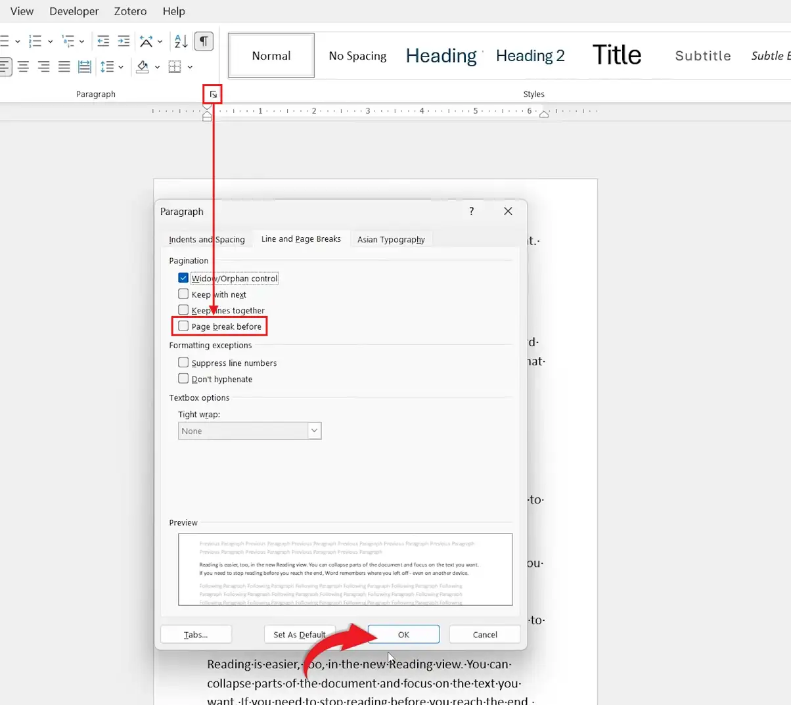Click the Borders icon
Screen dimensions: 791x705
[175, 66]
